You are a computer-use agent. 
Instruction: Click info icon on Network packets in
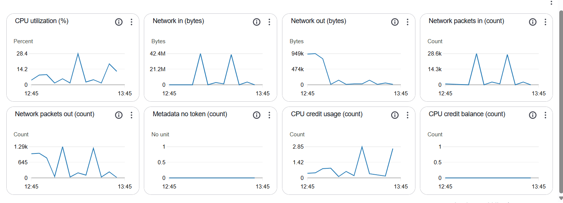pos(533,22)
